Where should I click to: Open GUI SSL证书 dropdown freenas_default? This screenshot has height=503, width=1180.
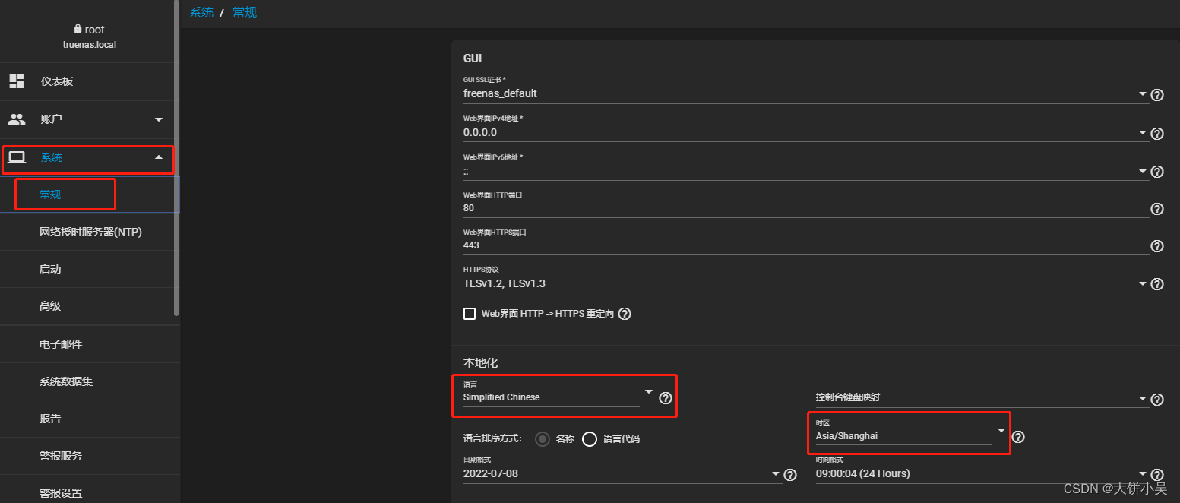click(805, 93)
